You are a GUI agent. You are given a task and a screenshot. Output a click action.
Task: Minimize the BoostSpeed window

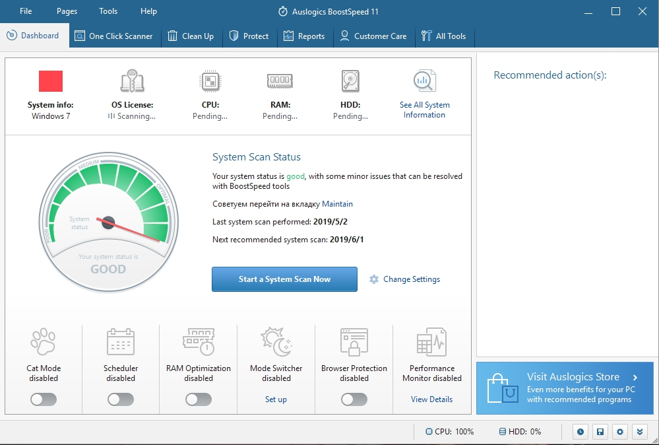tap(588, 12)
